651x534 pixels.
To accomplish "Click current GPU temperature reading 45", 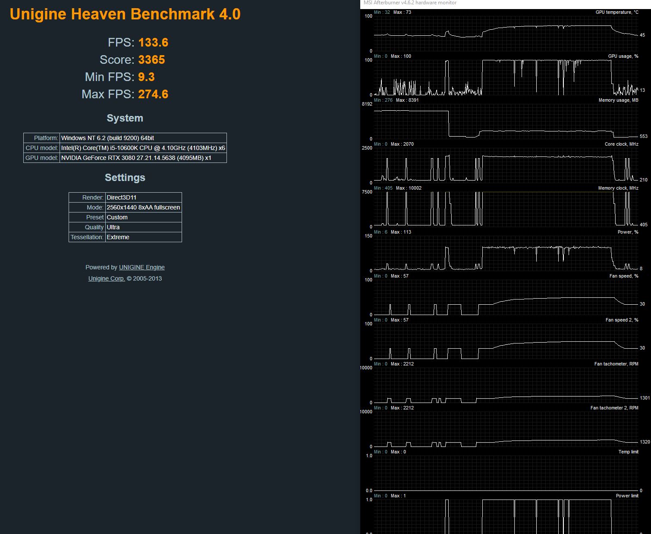I will coord(642,35).
